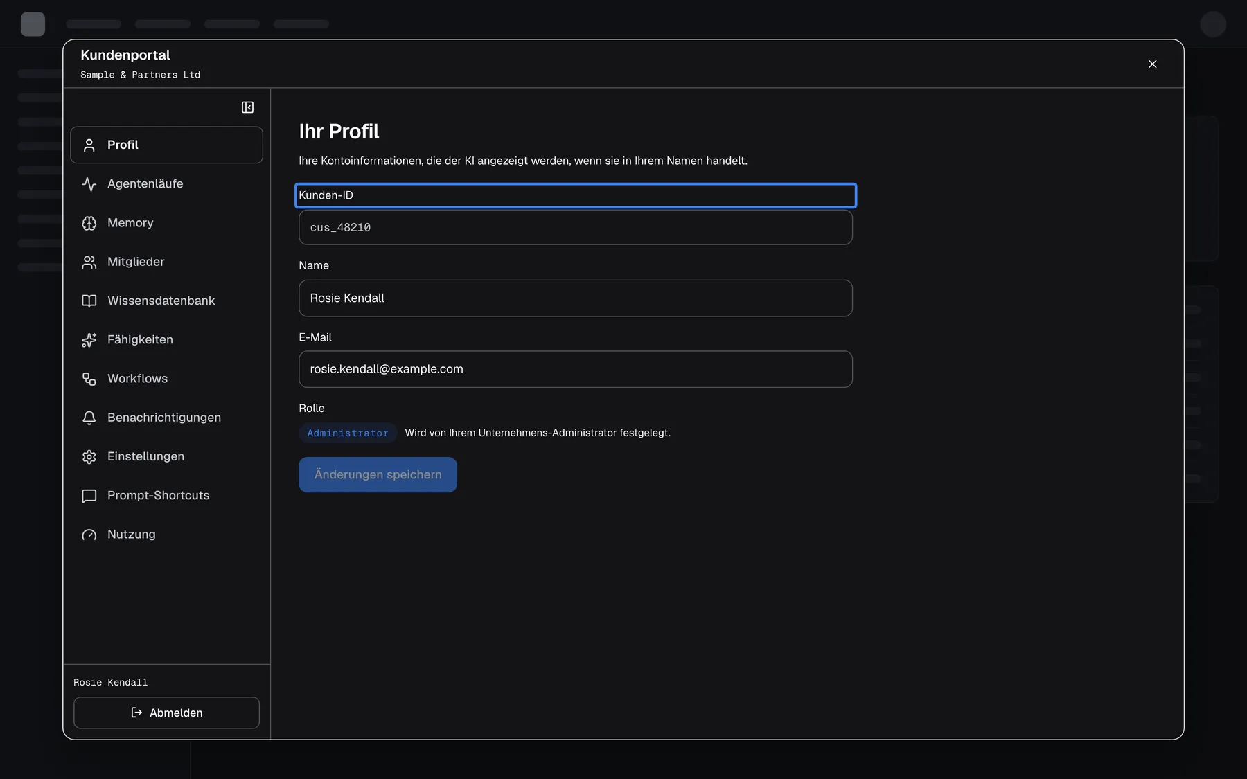Screen dimensions: 1247x779
Task: Click the Kunden-ID field cus_48210
Action: [575, 227]
